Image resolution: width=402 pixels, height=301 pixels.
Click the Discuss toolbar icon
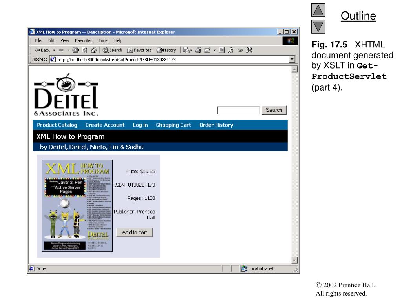tap(222, 50)
